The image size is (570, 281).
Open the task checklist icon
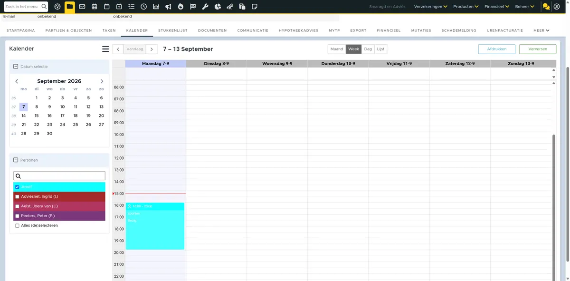click(x=131, y=7)
